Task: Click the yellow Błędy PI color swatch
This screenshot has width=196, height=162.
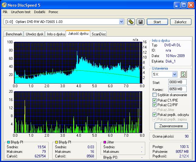Action: point(57,142)
